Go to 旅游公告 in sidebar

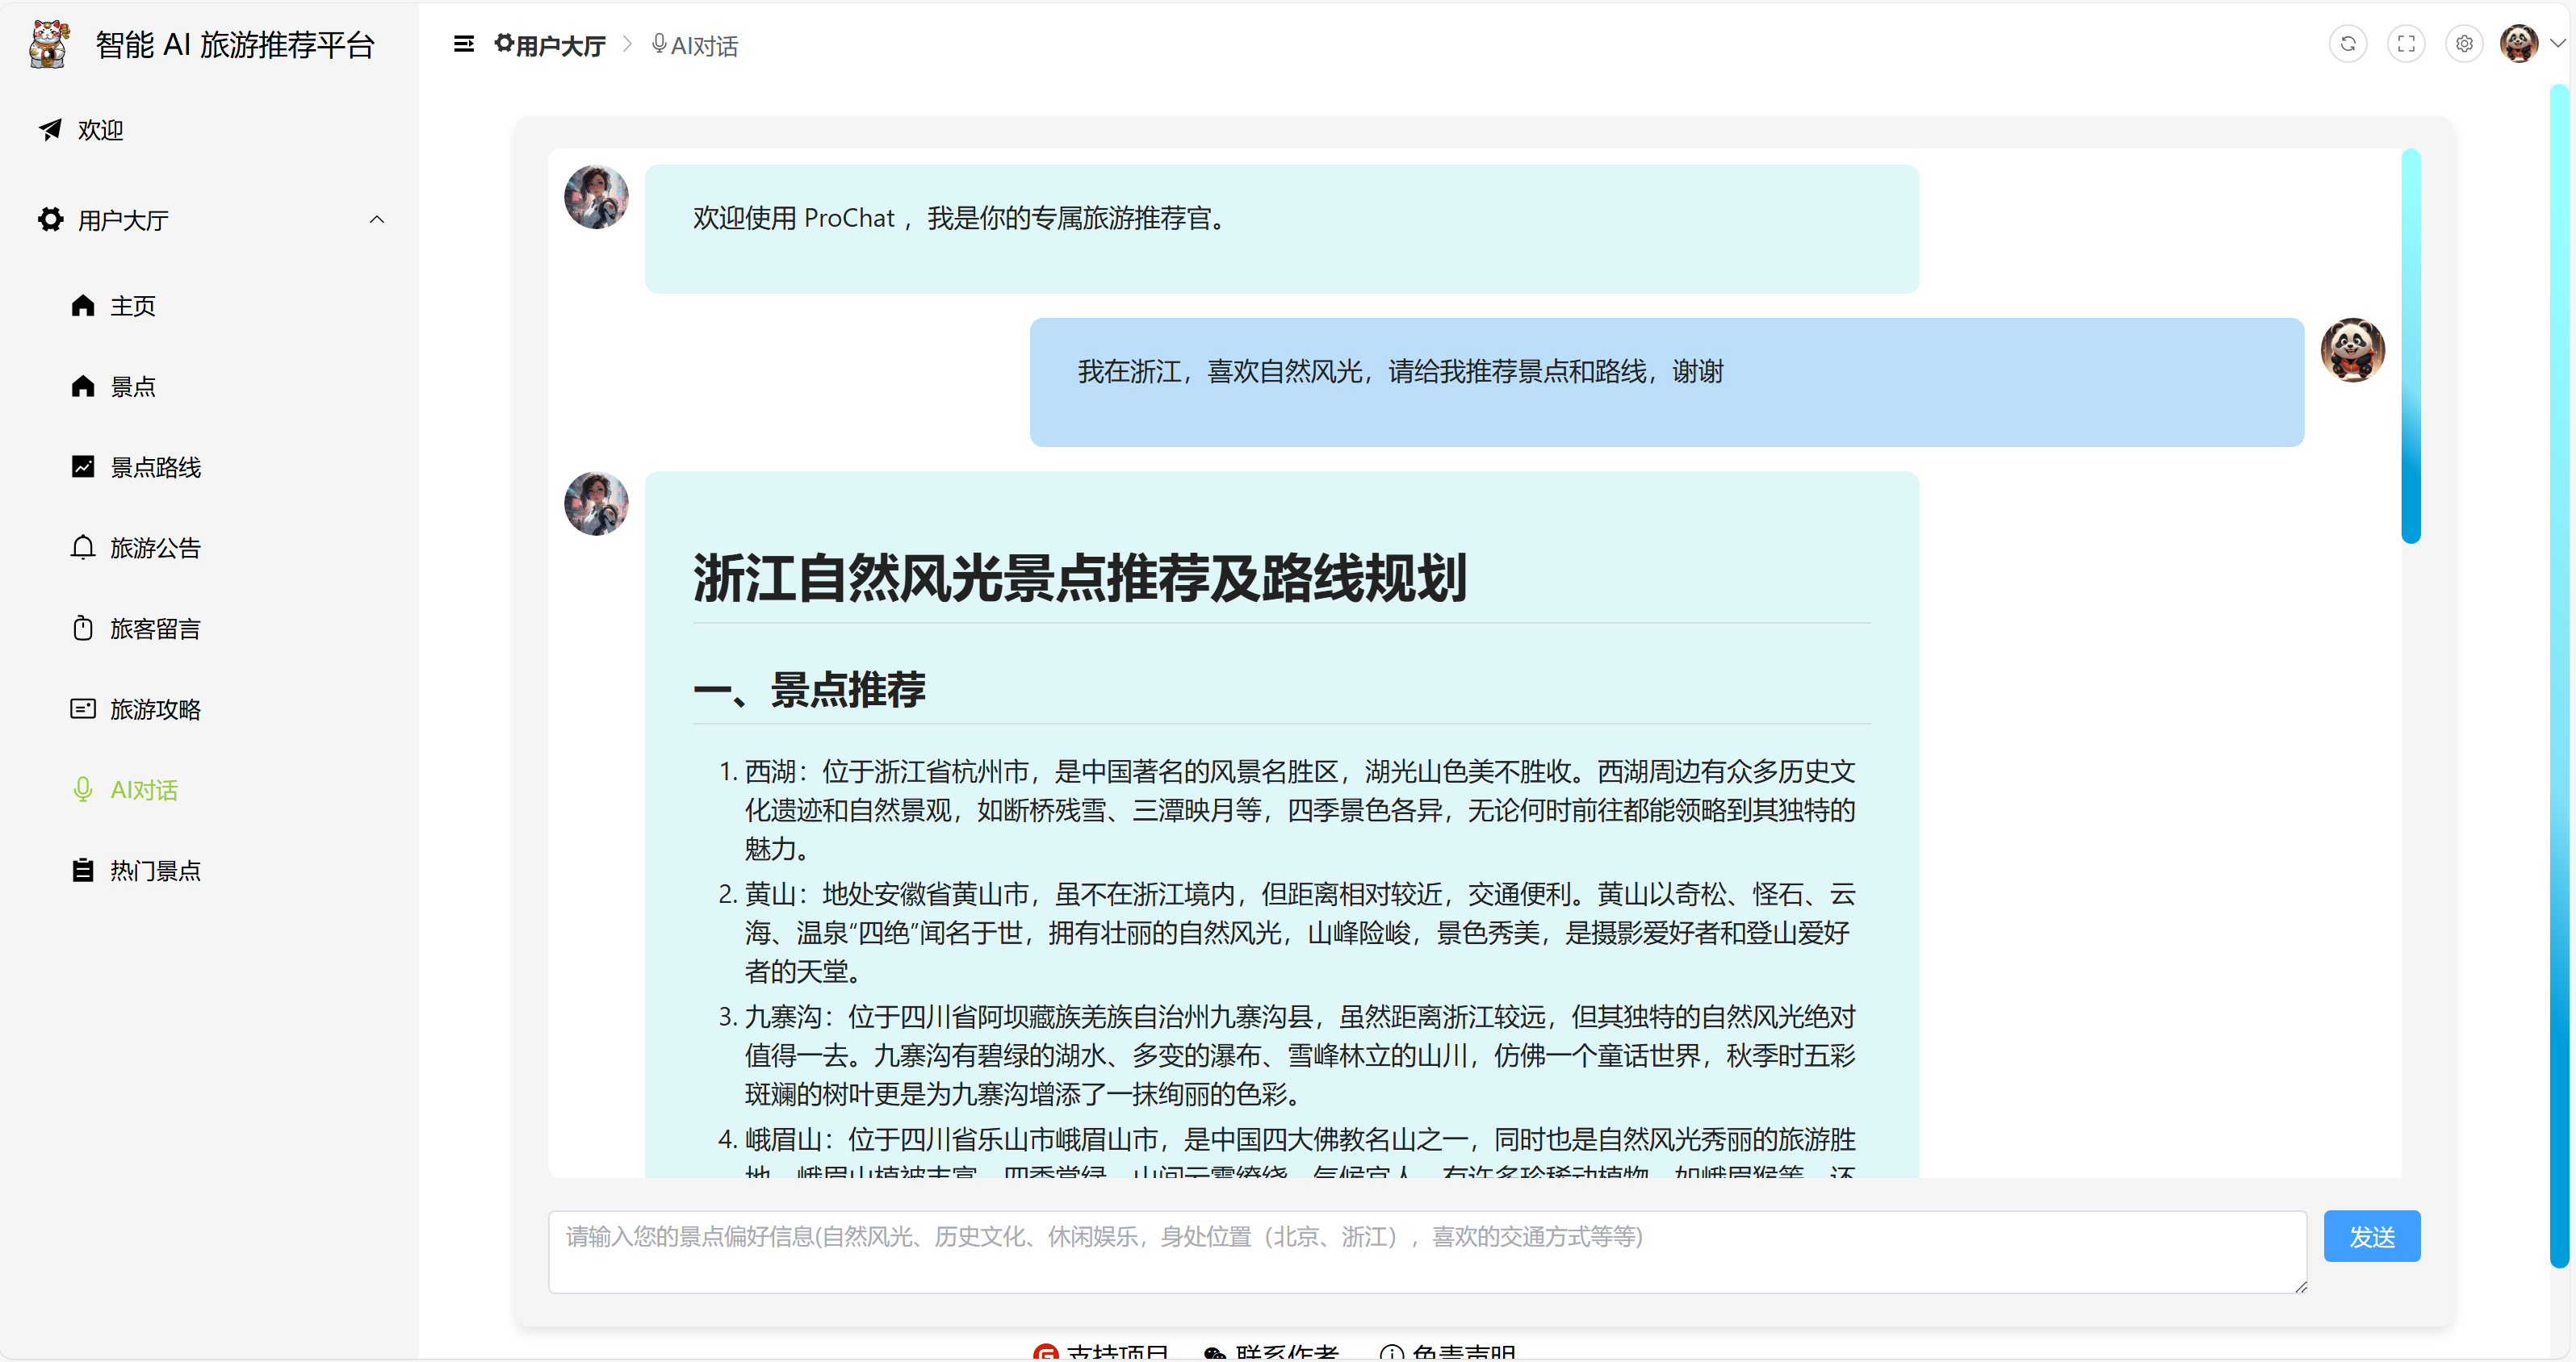point(155,548)
